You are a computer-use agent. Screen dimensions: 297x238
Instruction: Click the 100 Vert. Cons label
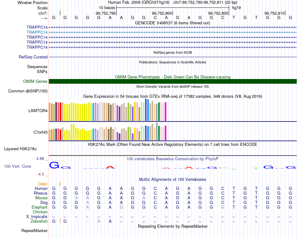18,166
